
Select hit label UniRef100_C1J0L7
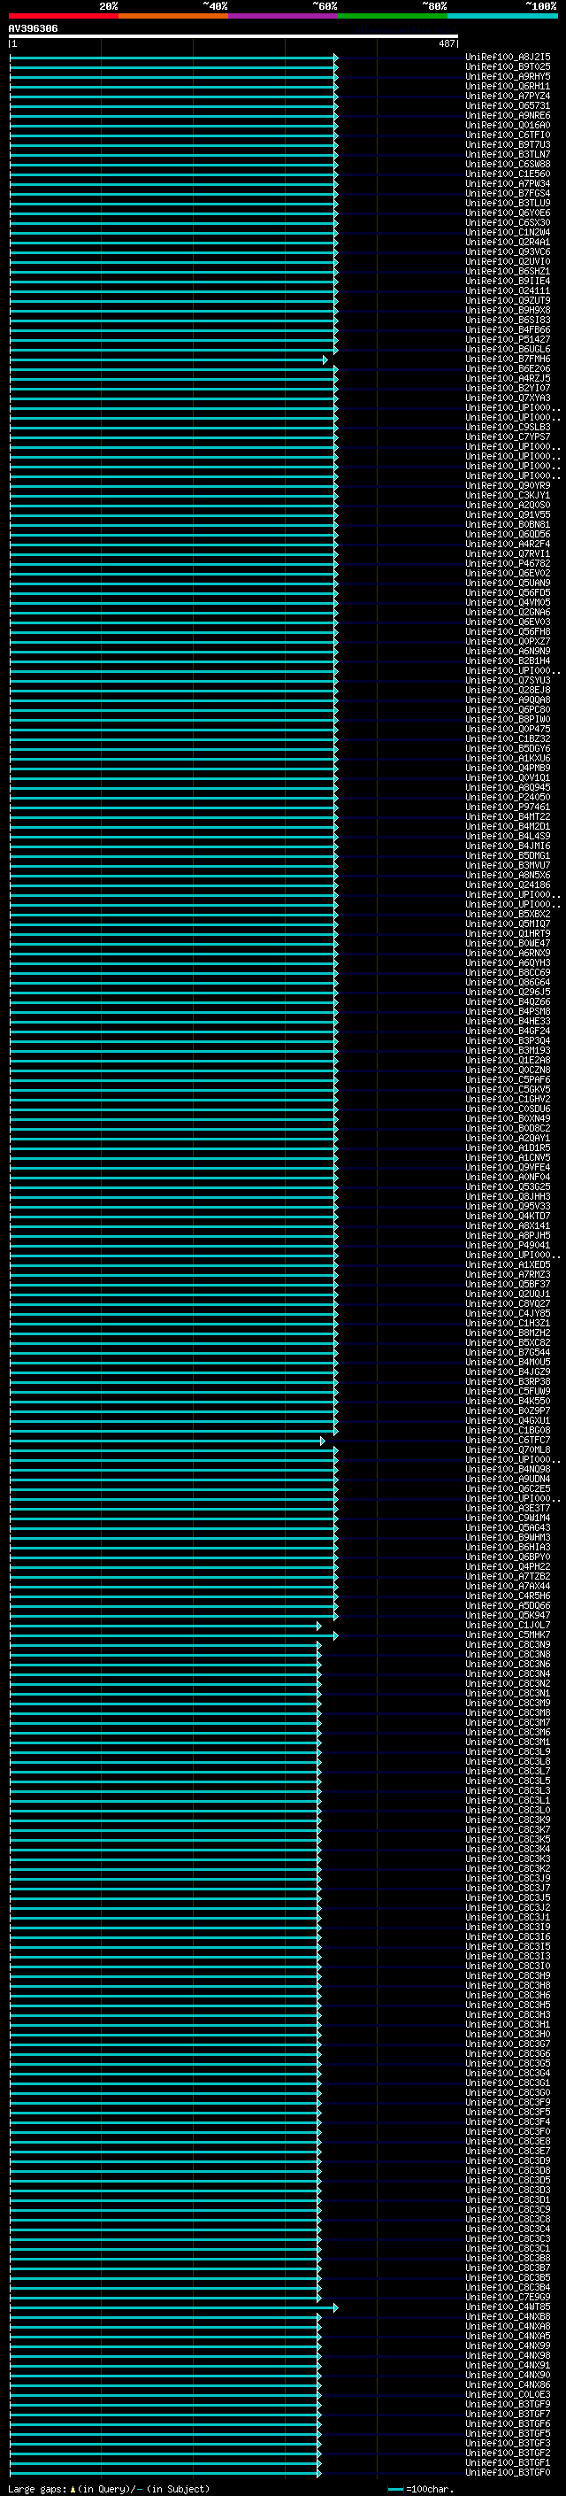[x=508, y=1625]
